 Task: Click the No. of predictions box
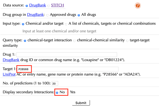tap(55, 83)
